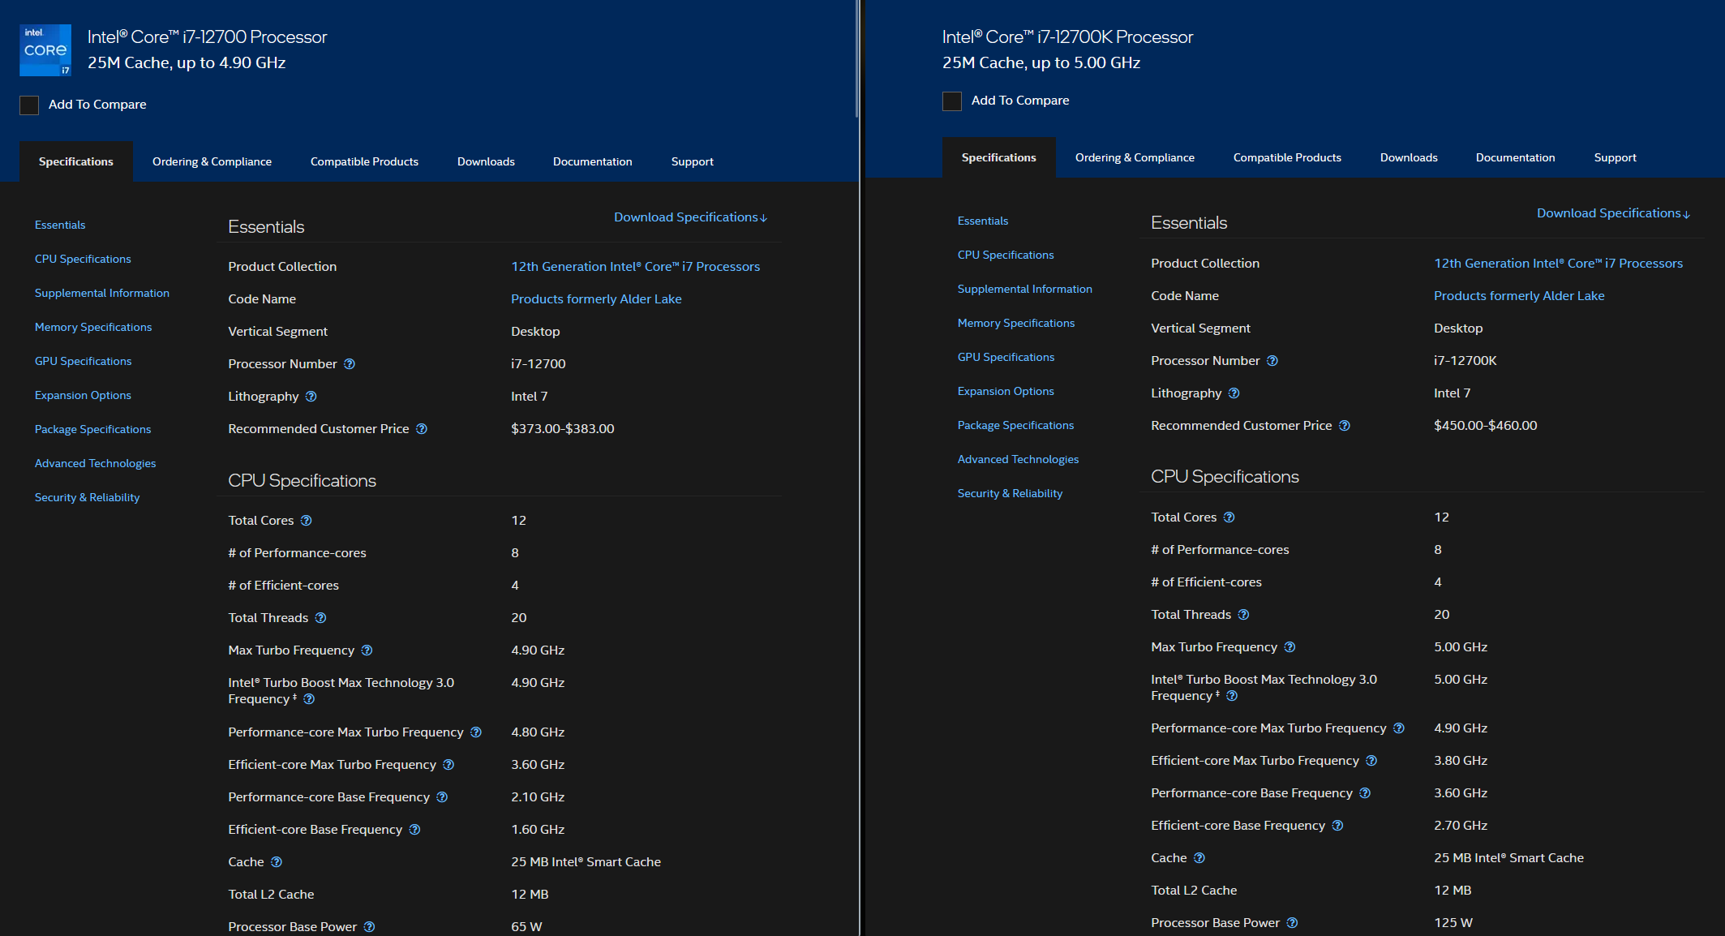Image resolution: width=1725 pixels, height=936 pixels.
Task: Switch to Compatible Products tab for i7-12700K
Action: [1287, 157]
